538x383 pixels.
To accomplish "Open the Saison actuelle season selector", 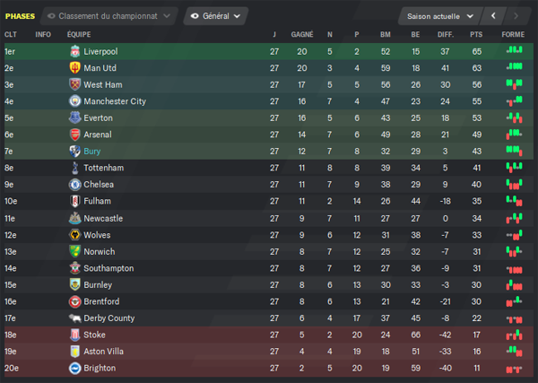I will (x=440, y=16).
